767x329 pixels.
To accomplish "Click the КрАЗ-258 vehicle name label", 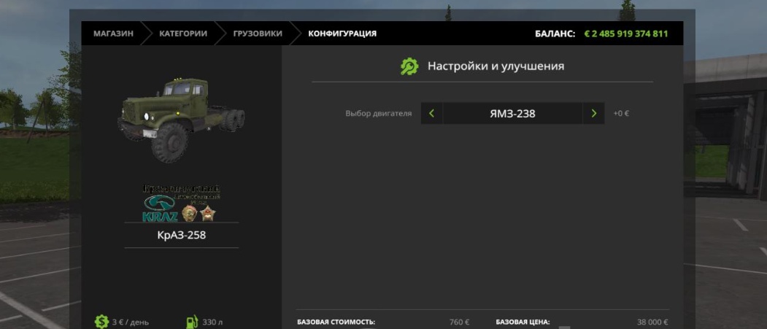I will (x=182, y=236).
